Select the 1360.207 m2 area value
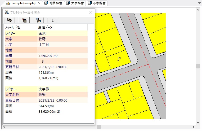 pos(48,56)
